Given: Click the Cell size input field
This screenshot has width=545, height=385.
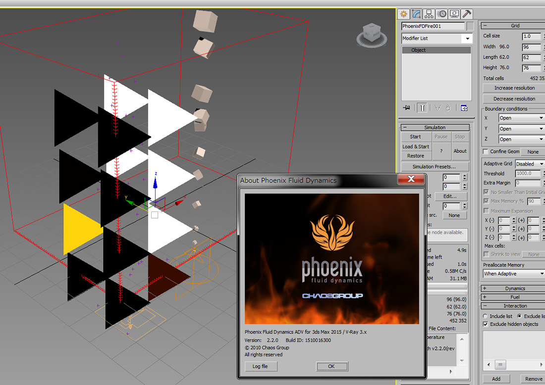Looking at the screenshot, I should 532,36.
